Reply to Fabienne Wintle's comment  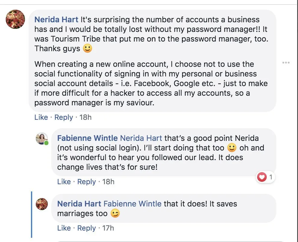[x=86, y=181]
